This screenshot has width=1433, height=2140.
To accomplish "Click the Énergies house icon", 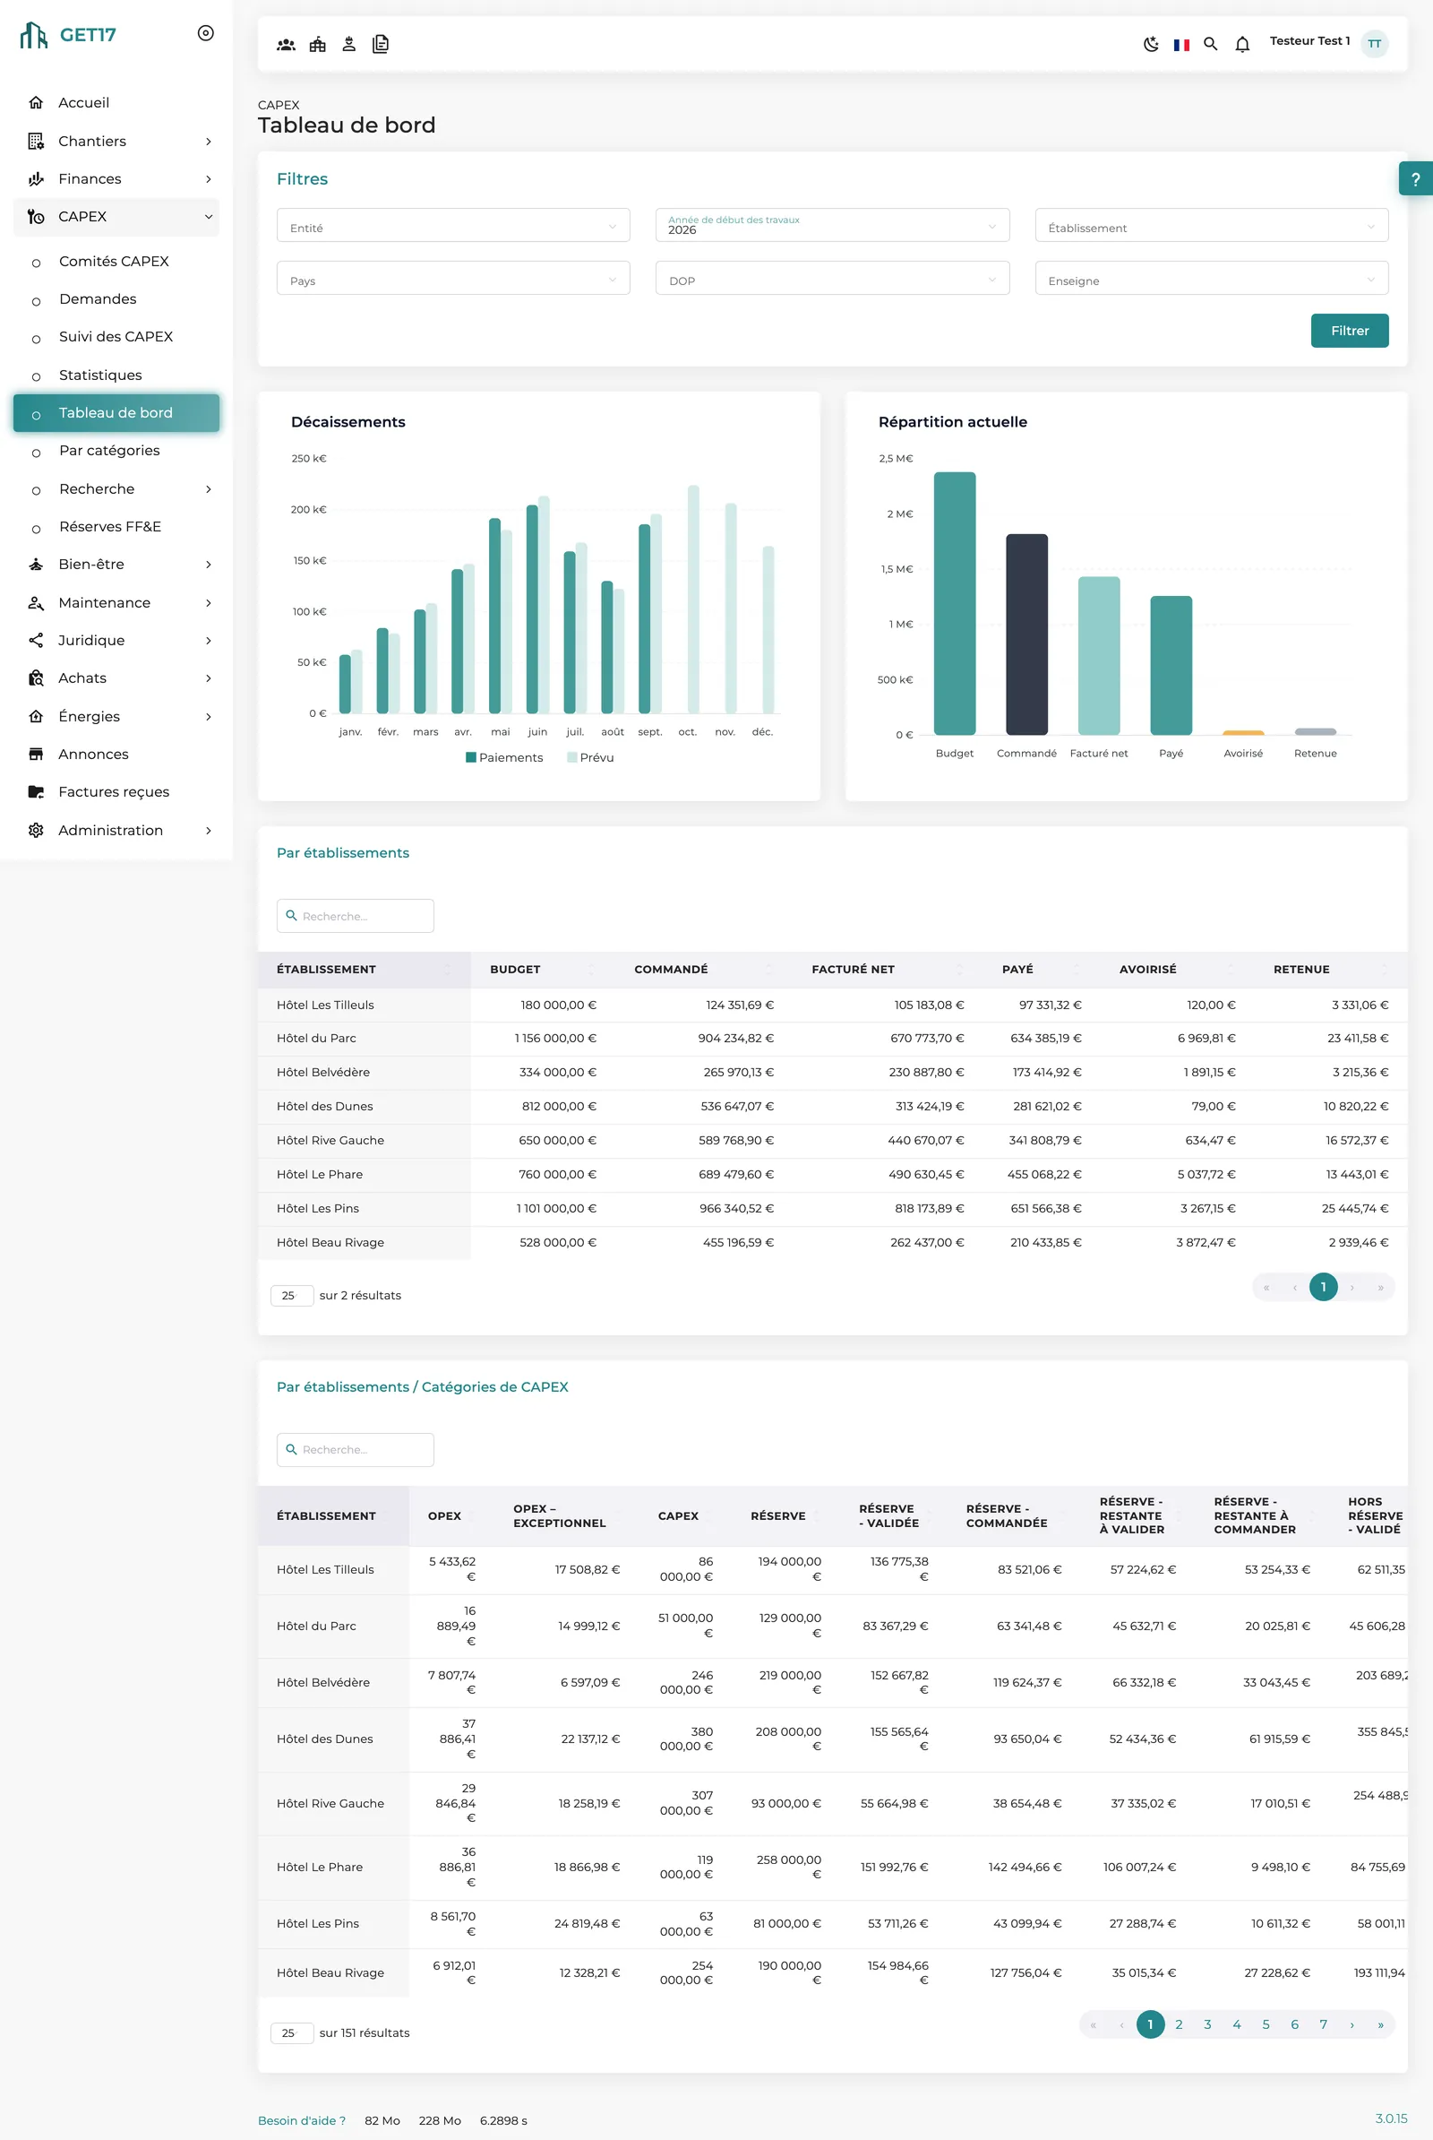I will (x=36, y=716).
